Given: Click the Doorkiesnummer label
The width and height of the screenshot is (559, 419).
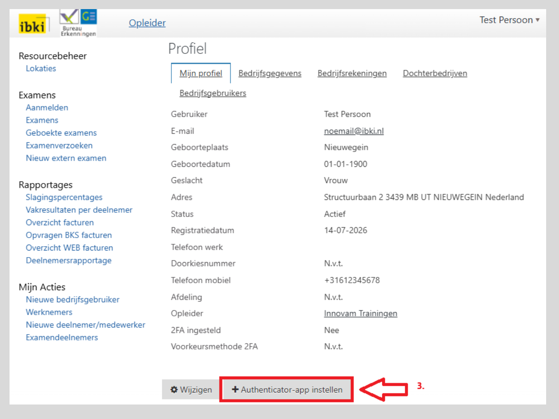Looking at the screenshot, I should (x=203, y=263).
